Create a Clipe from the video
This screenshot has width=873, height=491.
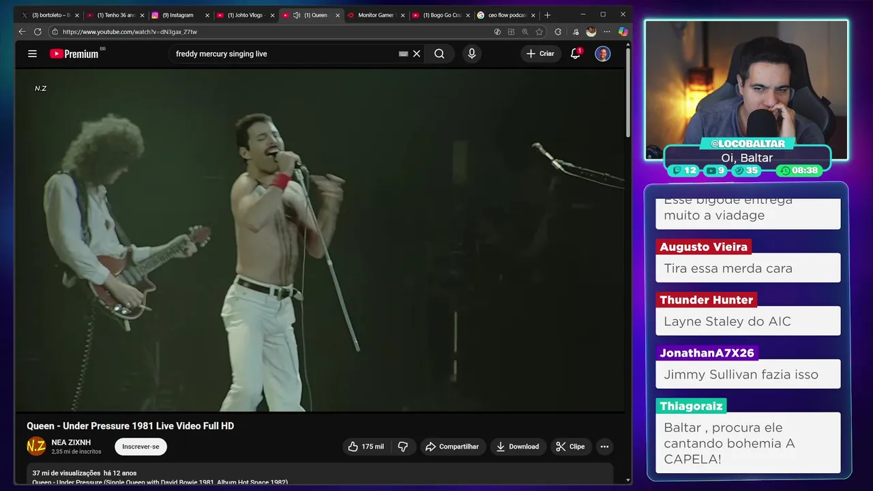point(571,447)
